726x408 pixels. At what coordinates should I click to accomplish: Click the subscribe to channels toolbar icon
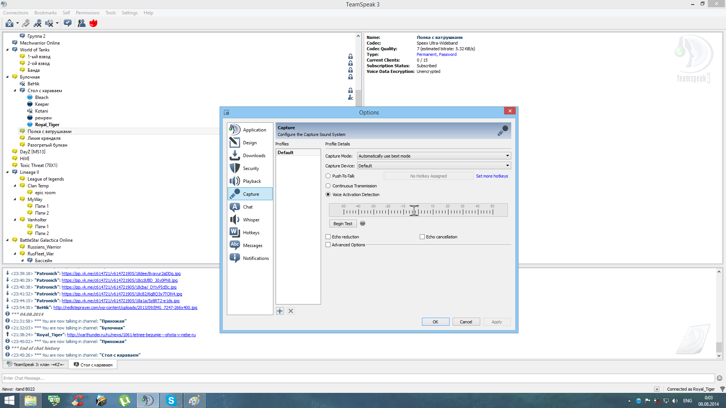tap(68, 23)
